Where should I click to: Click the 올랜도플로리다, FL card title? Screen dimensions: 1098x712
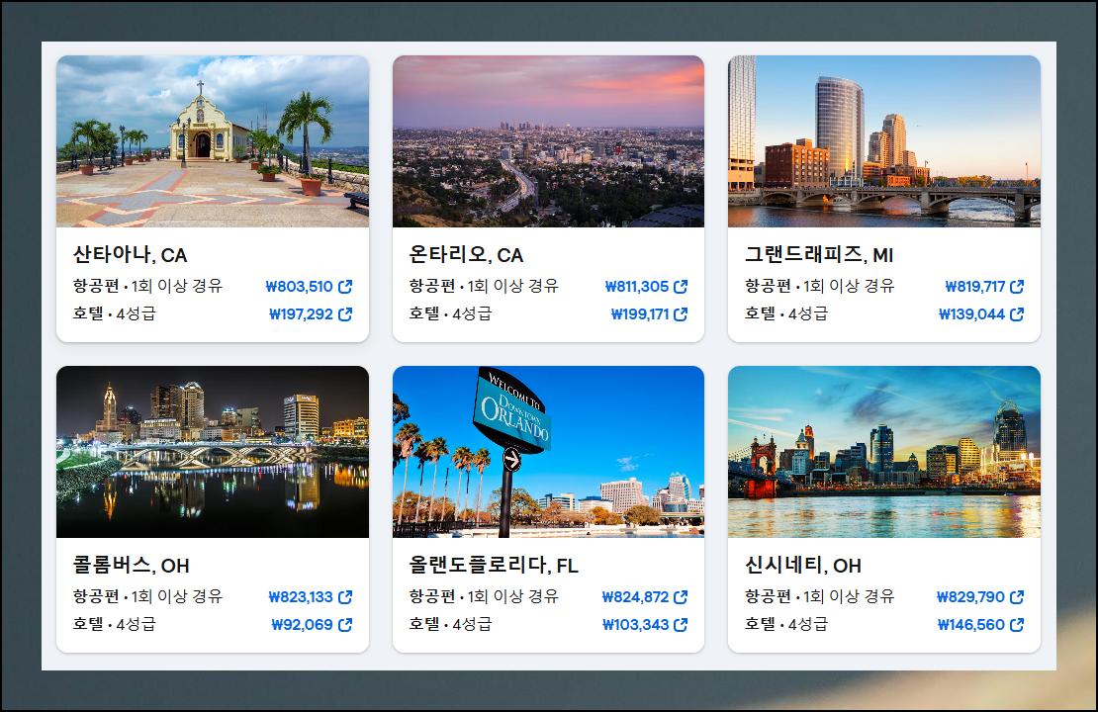[x=494, y=565]
